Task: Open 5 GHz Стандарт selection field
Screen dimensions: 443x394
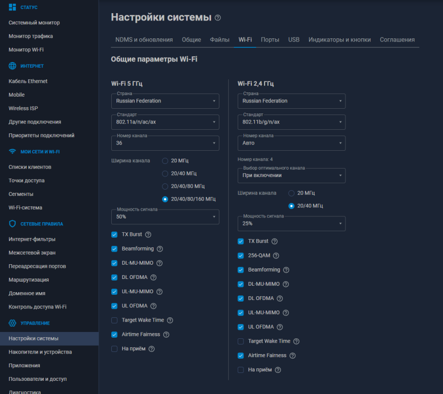Action: [165, 122]
